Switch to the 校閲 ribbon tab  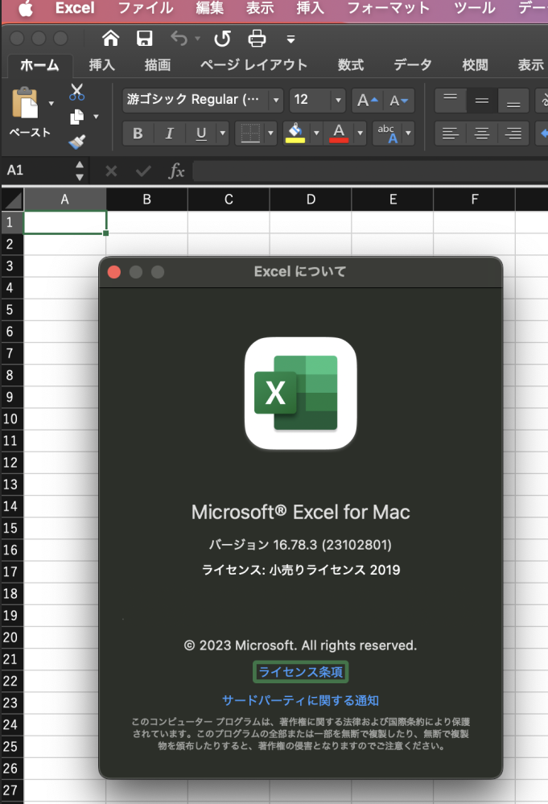(x=475, y=65)
